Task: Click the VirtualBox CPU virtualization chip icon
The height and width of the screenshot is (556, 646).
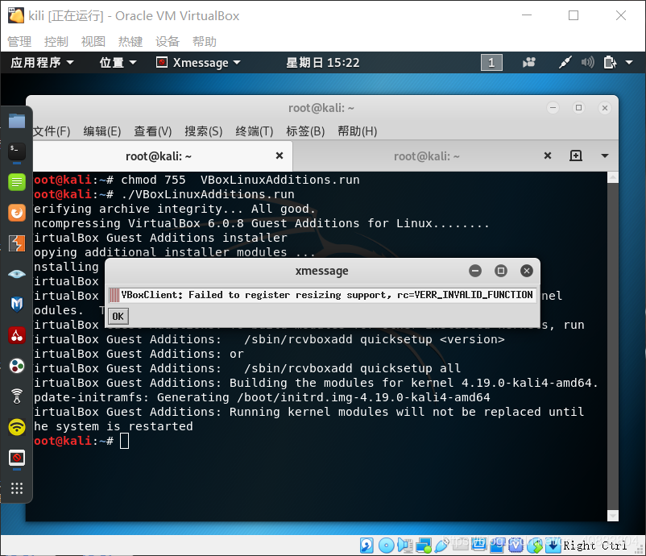Action: (516, 546)
